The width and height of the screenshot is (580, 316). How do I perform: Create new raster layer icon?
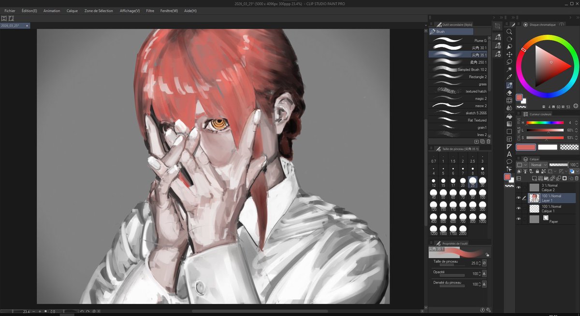pyautogui.click(x=535, y=178)
